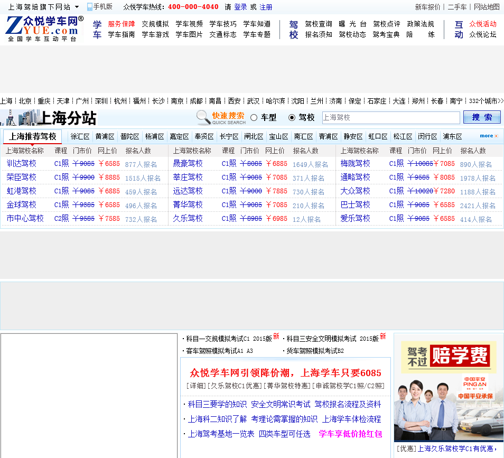Viewport: 504px width, 458px height.
Task: Open 梅陇驾校 school link
Action: point(356,164)
